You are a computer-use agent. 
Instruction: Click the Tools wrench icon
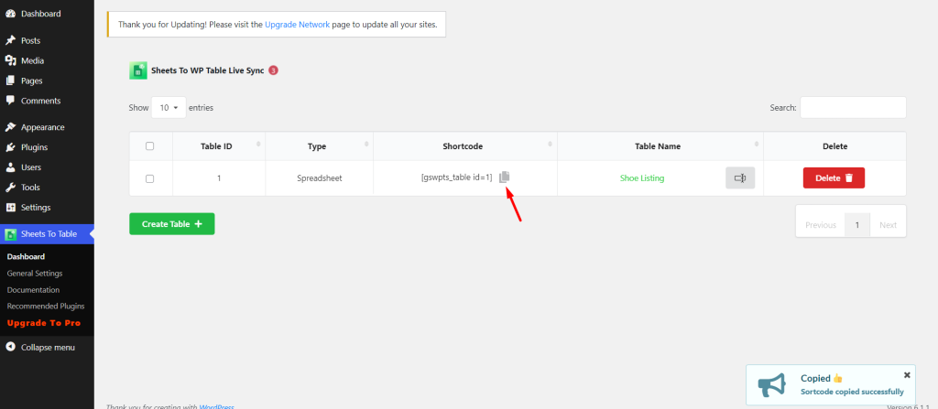click(10, 188)
